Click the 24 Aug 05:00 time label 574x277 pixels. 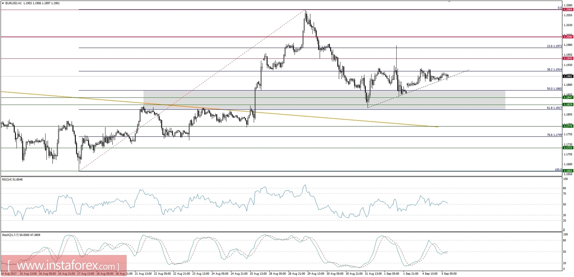coord(220,273)
